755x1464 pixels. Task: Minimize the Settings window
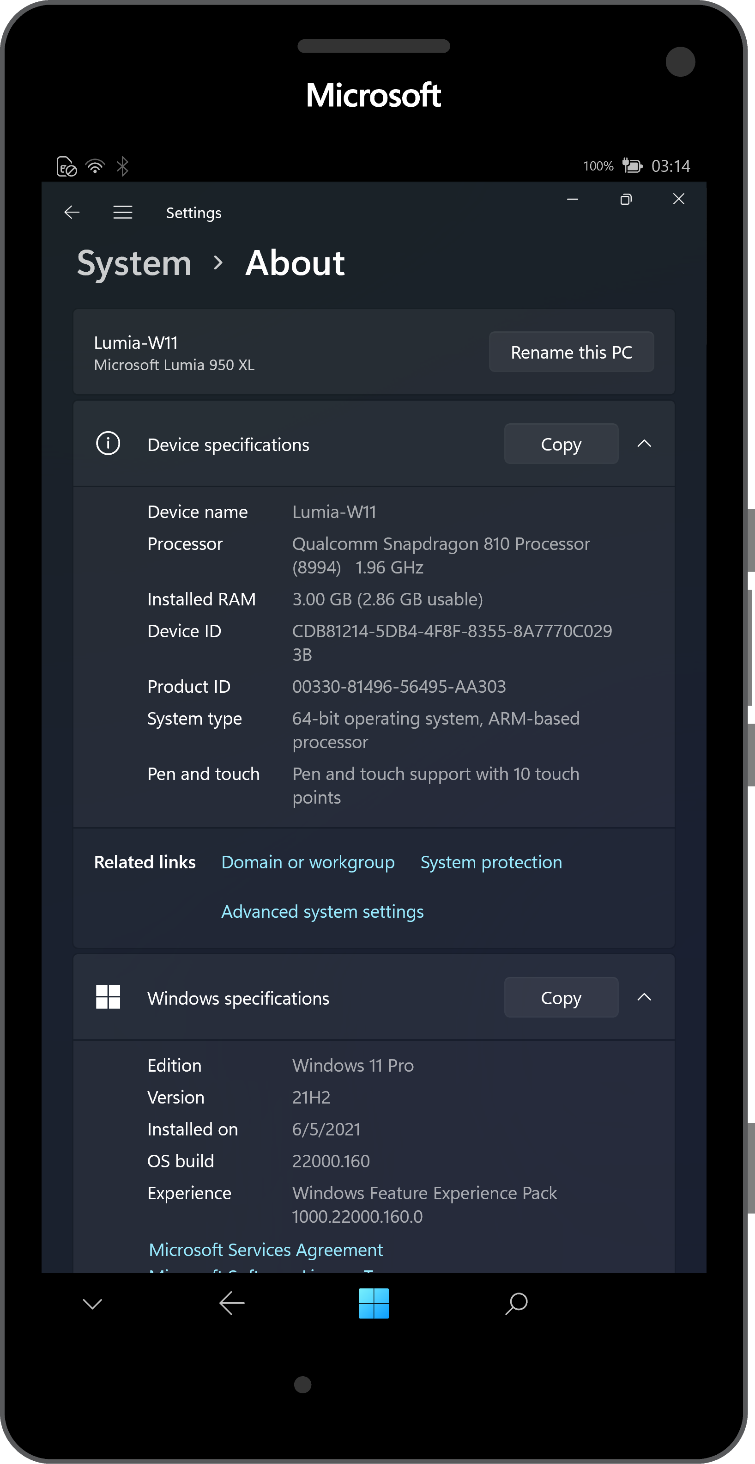coord(573,199)
